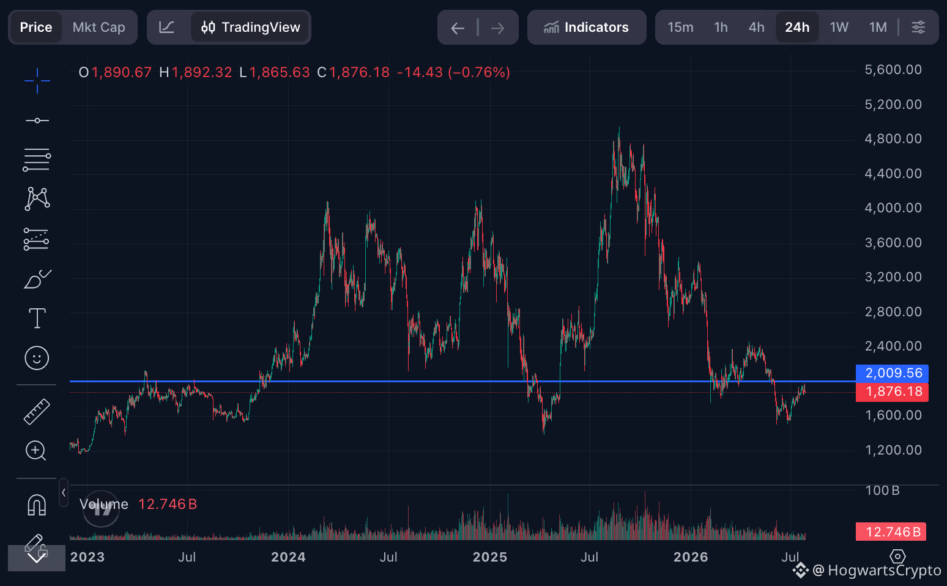The height and width of the screenshot is (586, 947).
Task: Click the 5,600.00 price axis label
Action: tap(893, 70)
